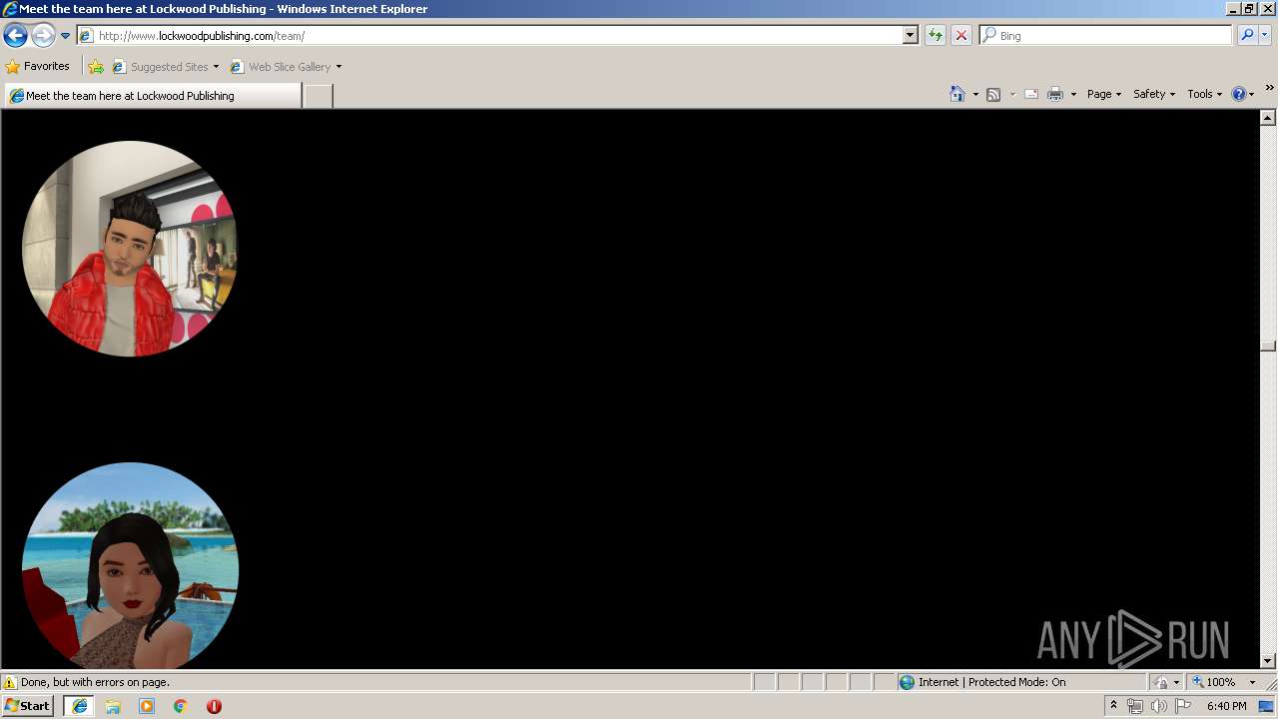Open the recent pages dropdown arrow

66,36
